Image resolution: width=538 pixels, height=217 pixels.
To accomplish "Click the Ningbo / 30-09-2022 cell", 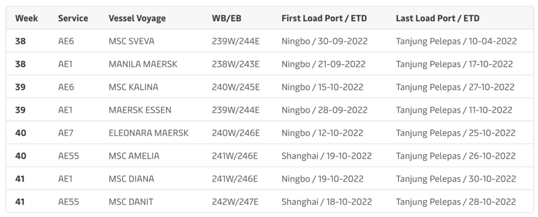I will (324, 41).
